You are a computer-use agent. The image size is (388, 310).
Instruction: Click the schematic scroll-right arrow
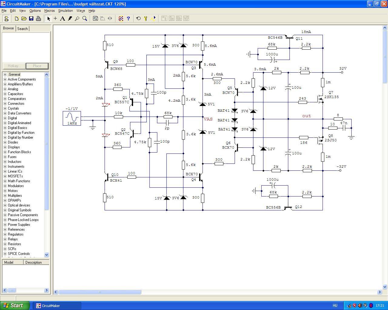[x=380, y=292]
